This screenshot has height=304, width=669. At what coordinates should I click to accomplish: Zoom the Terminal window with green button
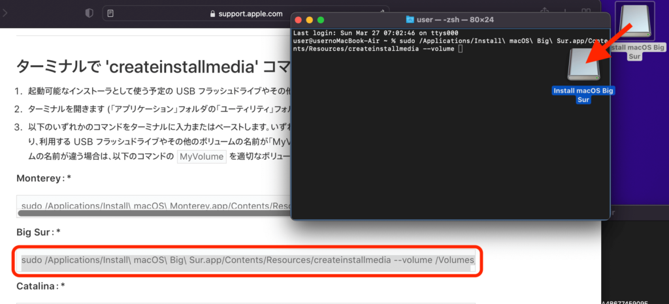tap(320, 20)
